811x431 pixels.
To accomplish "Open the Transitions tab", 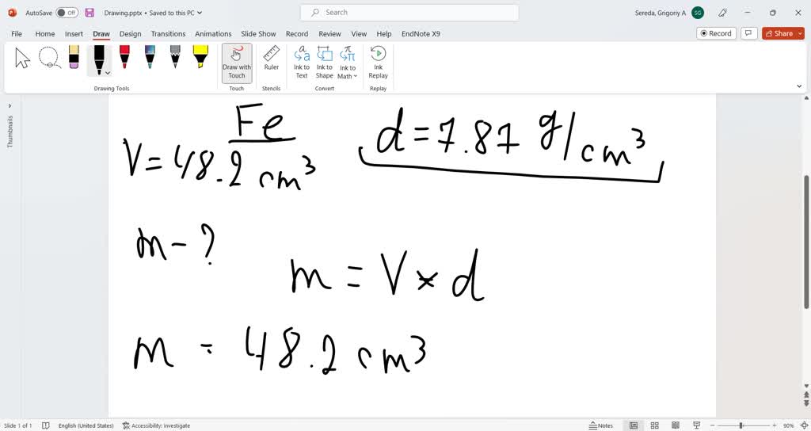I will [x=168, y=33].
